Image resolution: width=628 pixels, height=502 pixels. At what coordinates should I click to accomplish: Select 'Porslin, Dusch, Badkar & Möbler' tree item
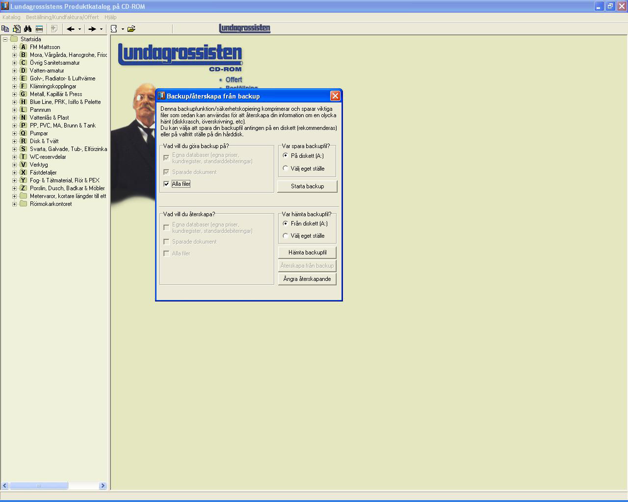click(x=67, y=188)
